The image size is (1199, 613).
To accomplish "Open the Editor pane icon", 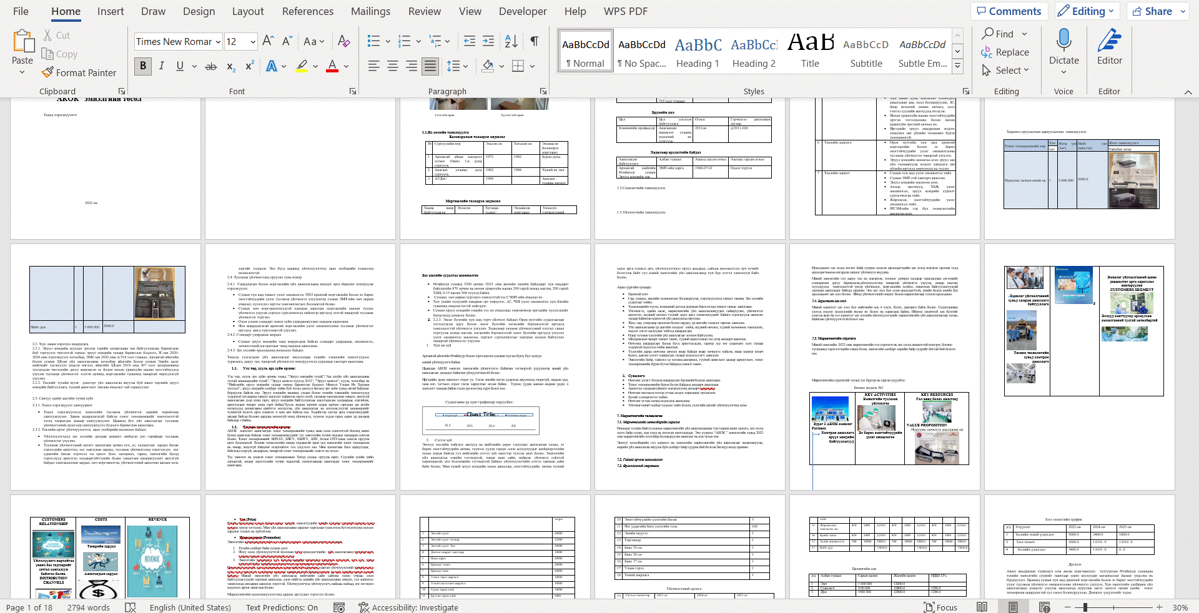I will (x=1109, y=41).
